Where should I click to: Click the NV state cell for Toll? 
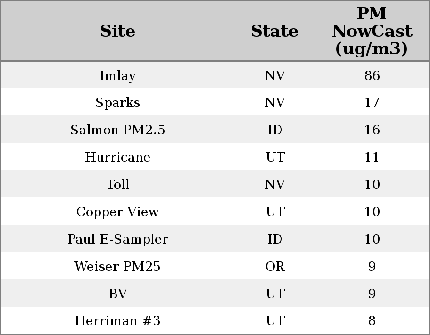[275, 184]
